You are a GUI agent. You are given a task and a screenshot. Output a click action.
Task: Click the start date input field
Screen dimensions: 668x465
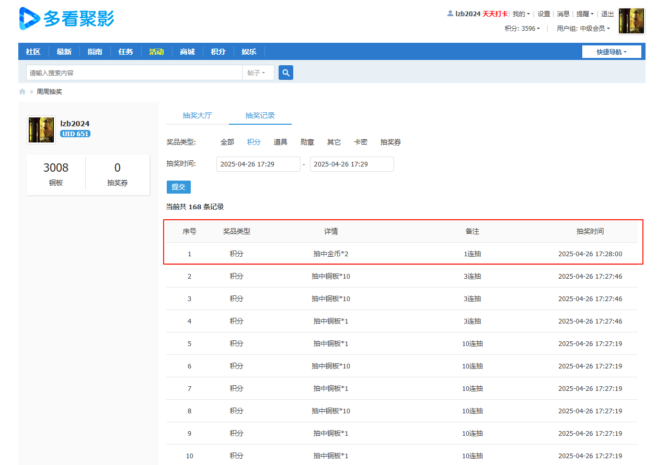(258, 164)
